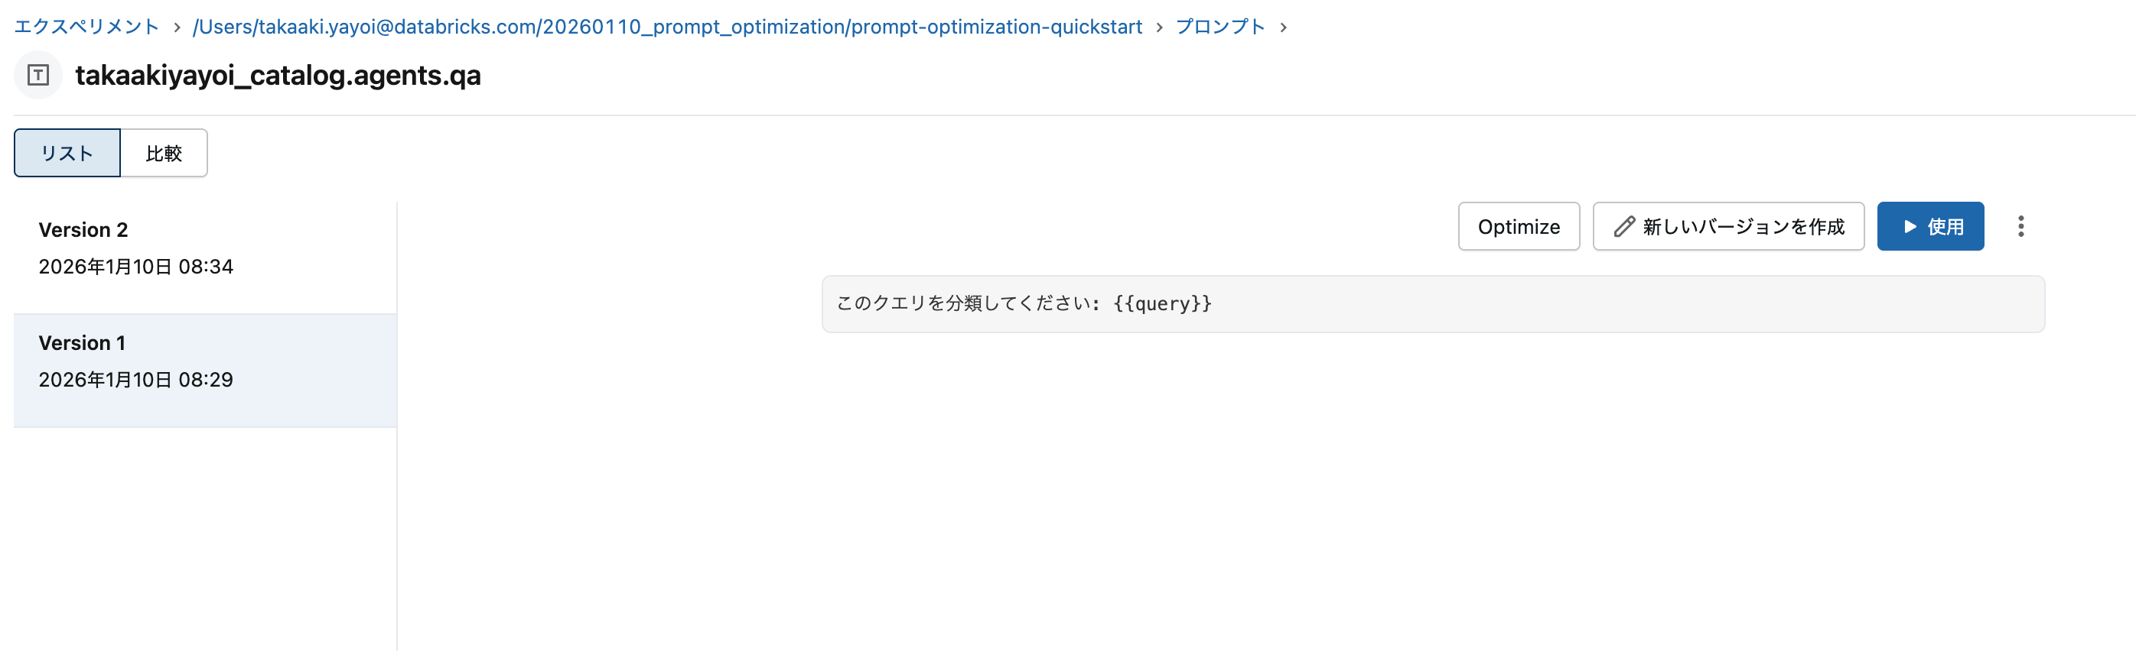The height and width of the screenshot is (651, 2136).
Task: Select the リスト view toggle
Action: [67, 152]
